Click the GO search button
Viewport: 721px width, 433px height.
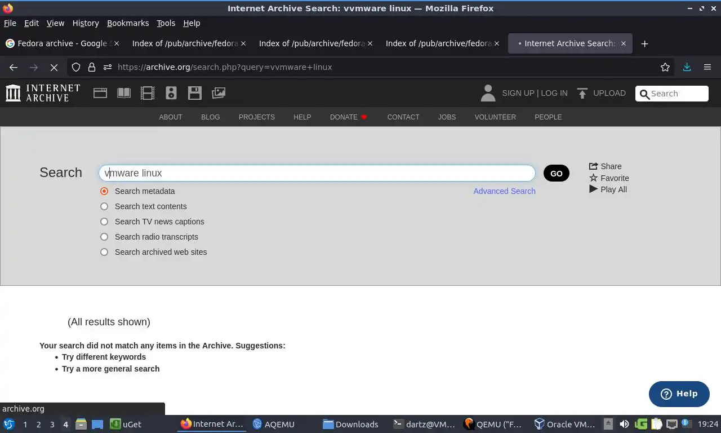(557, 173)
